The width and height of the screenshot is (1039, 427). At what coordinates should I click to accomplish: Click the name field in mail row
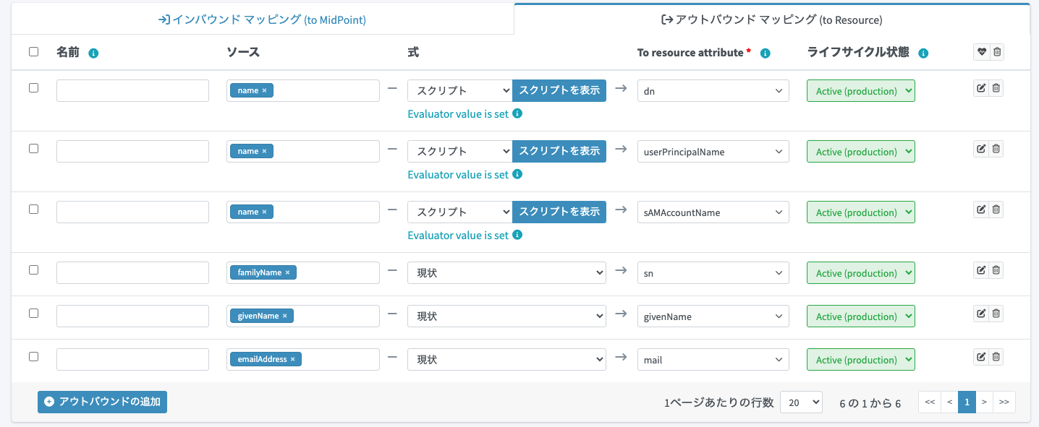[132, 359]
